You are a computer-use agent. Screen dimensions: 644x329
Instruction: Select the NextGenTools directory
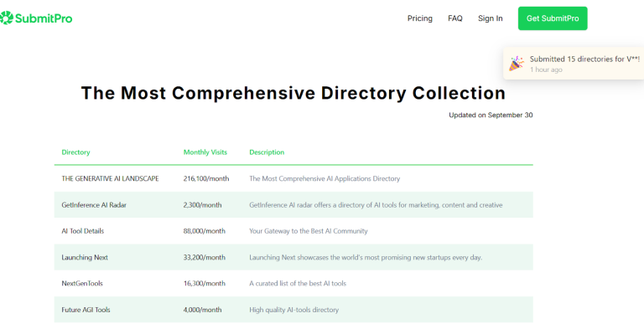pos(82,284)
